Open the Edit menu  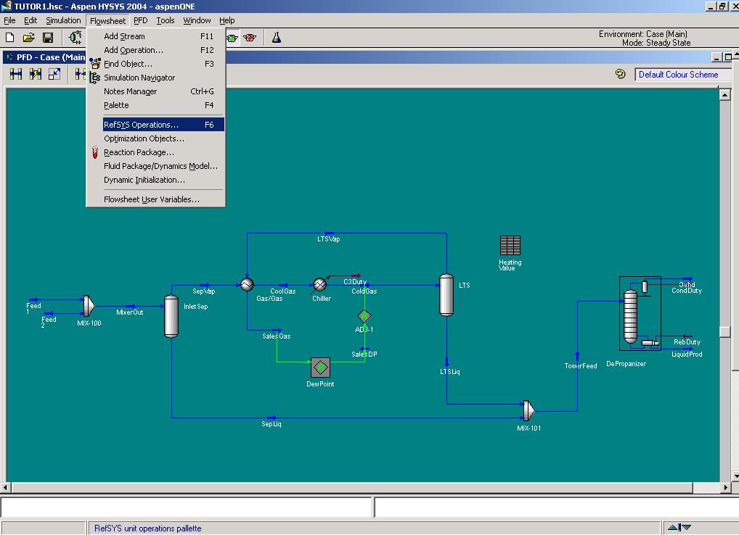click(x=30, y=20)
